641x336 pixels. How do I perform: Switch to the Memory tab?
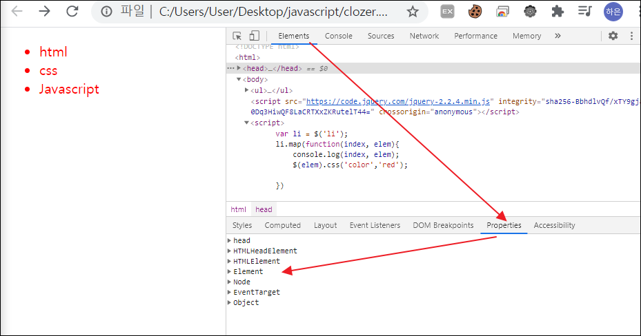(527, 36)
